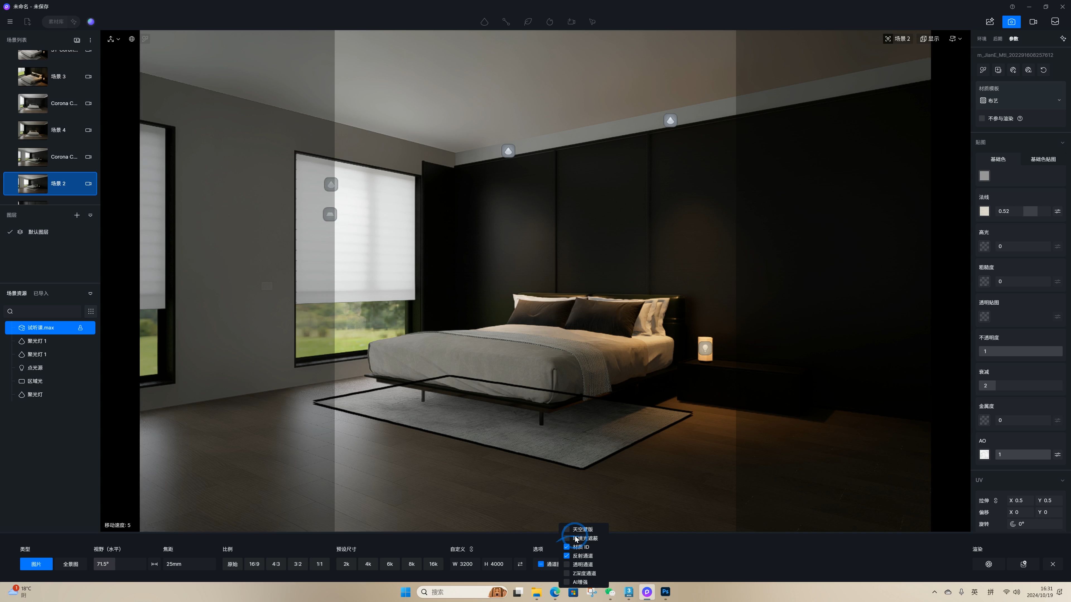Choose the 4k preset size
The height and width of the screenshot is (602, 1071).
point(368,564)
